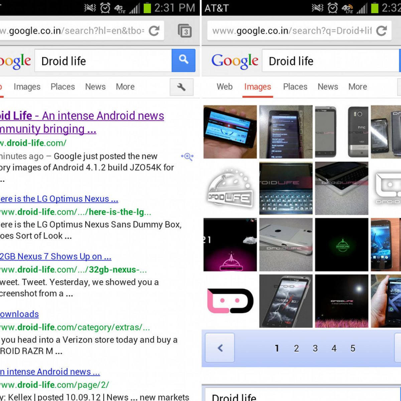Open the browser tabs counter icon
This screenshot has height=401, width=401.
point(184,31)
